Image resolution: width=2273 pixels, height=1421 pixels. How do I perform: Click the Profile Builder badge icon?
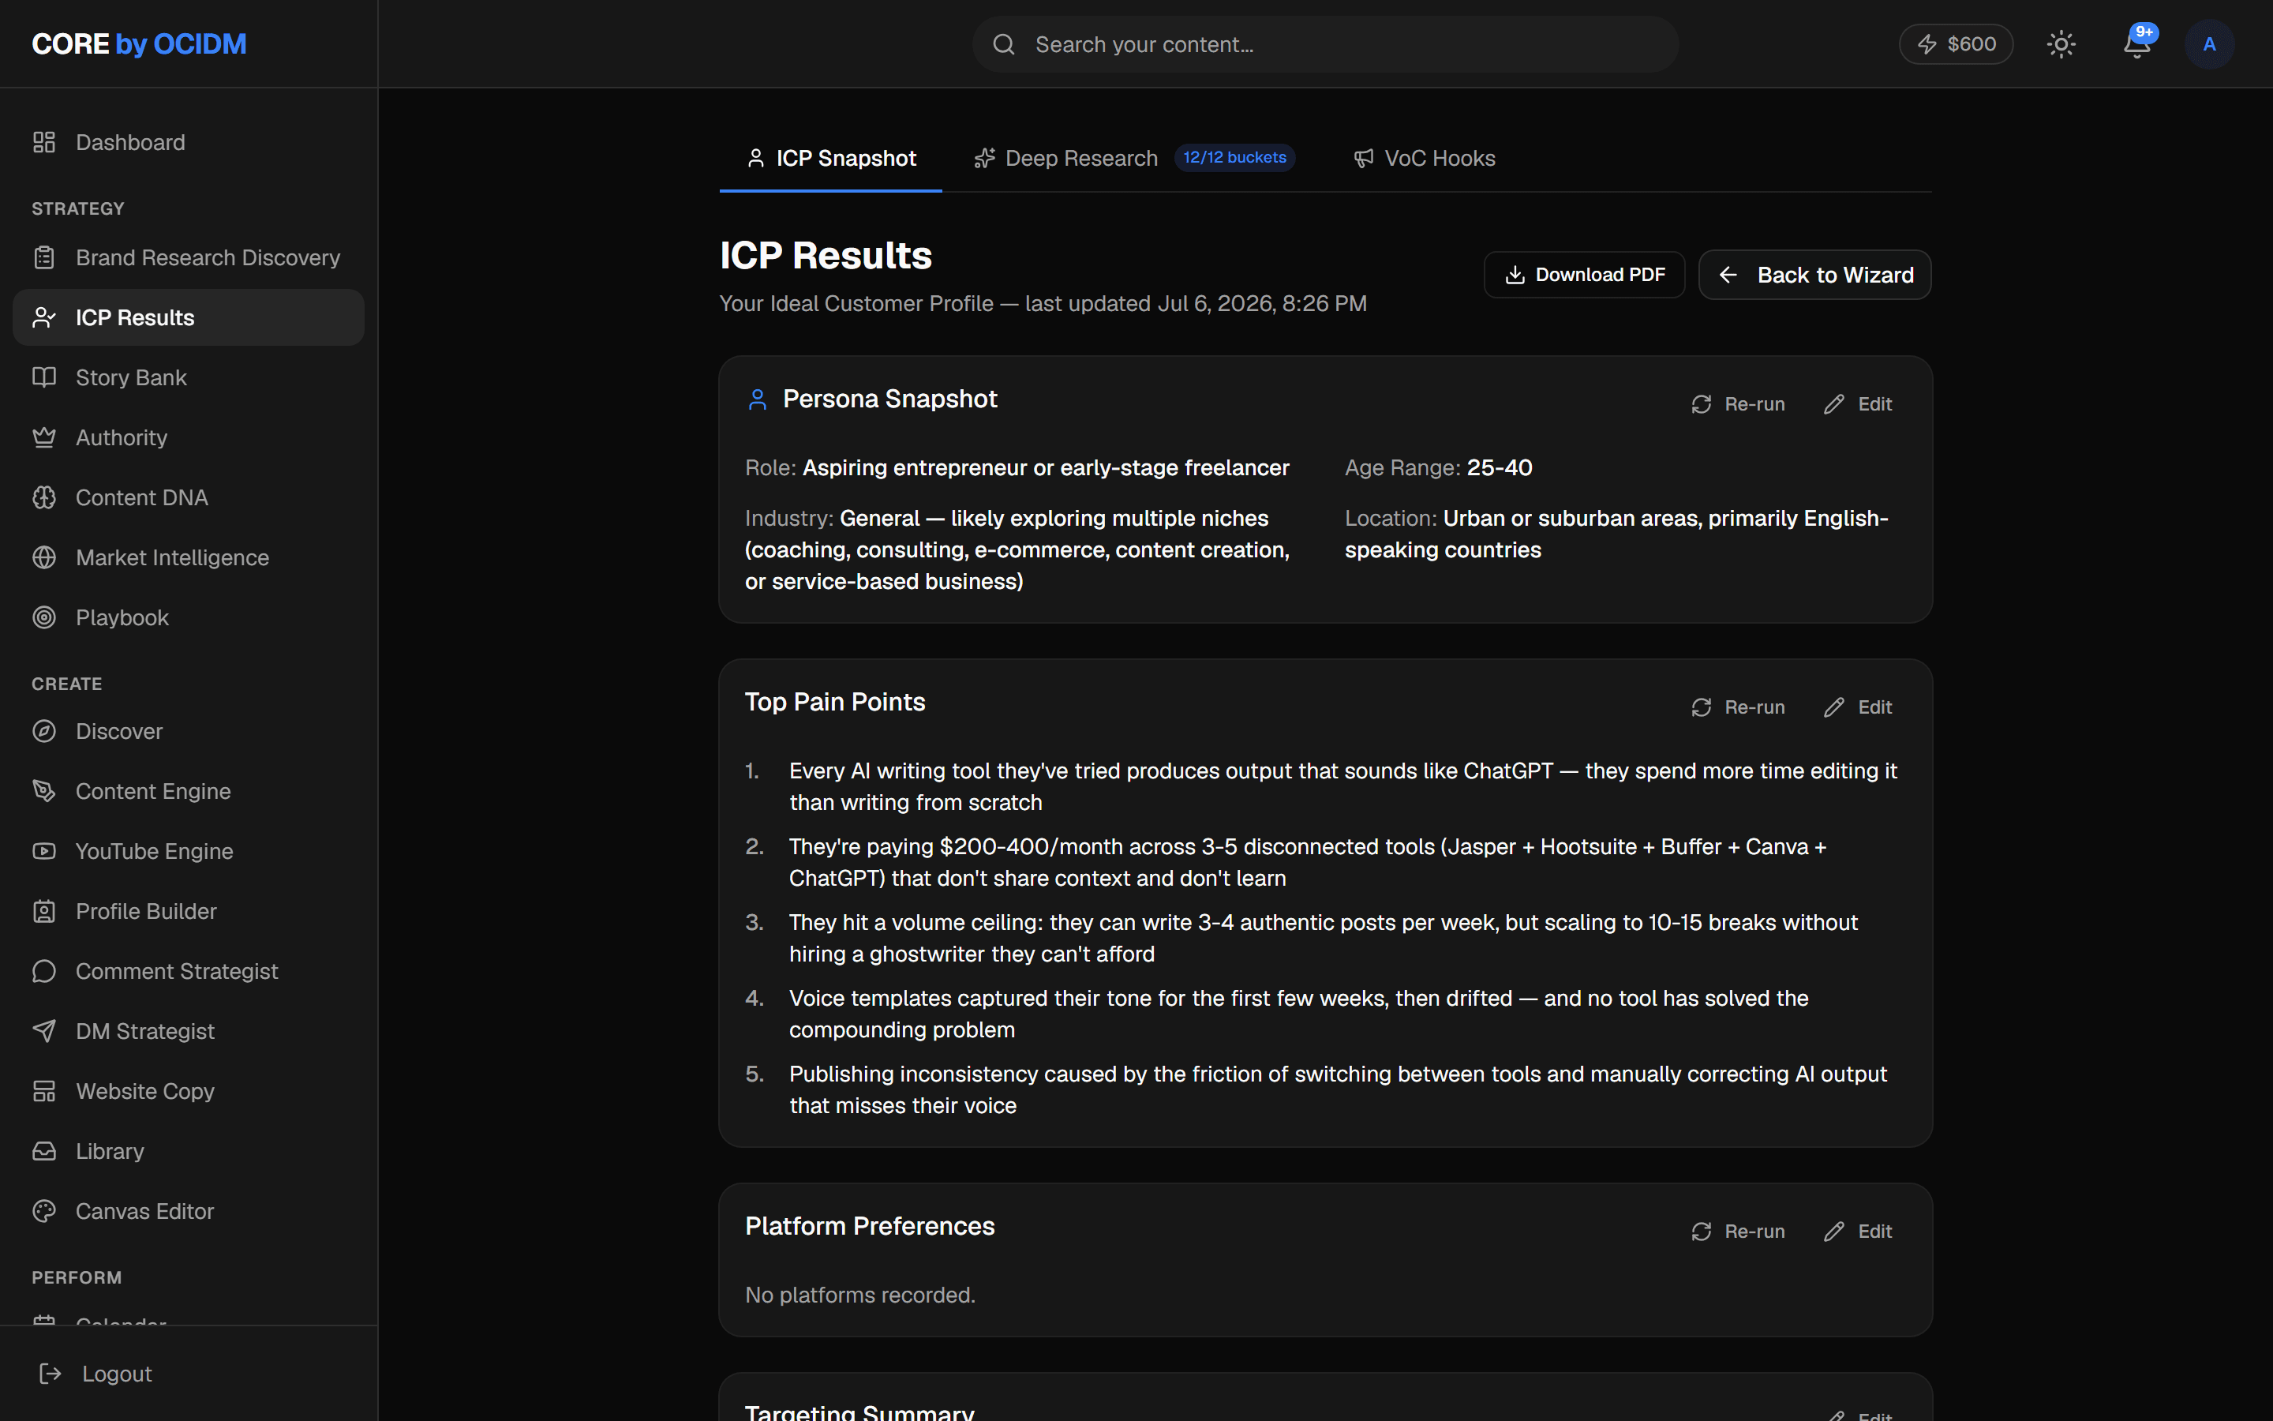[44, 912]
